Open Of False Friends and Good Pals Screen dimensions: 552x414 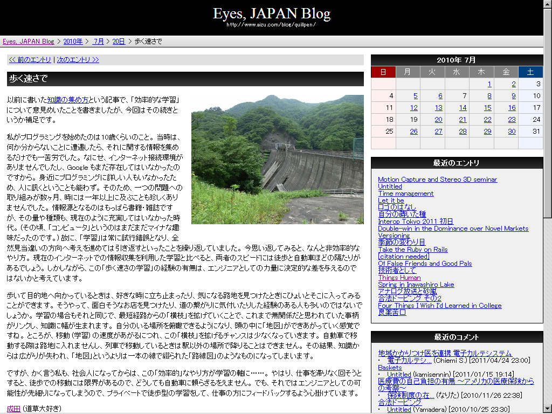point(425,264)
